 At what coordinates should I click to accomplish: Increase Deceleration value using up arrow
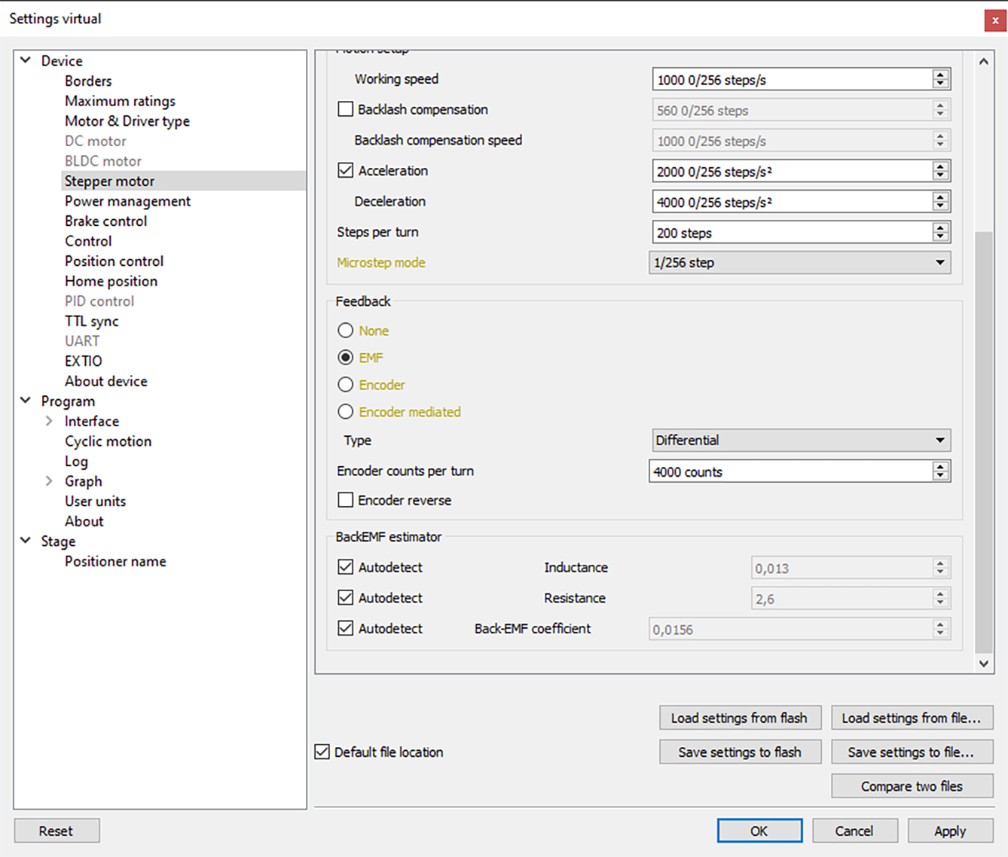coord(939,197)
